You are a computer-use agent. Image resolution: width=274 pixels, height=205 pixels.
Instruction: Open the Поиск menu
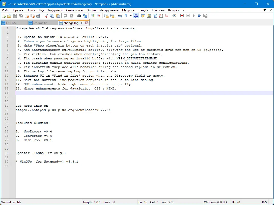[x=31, y=10]
